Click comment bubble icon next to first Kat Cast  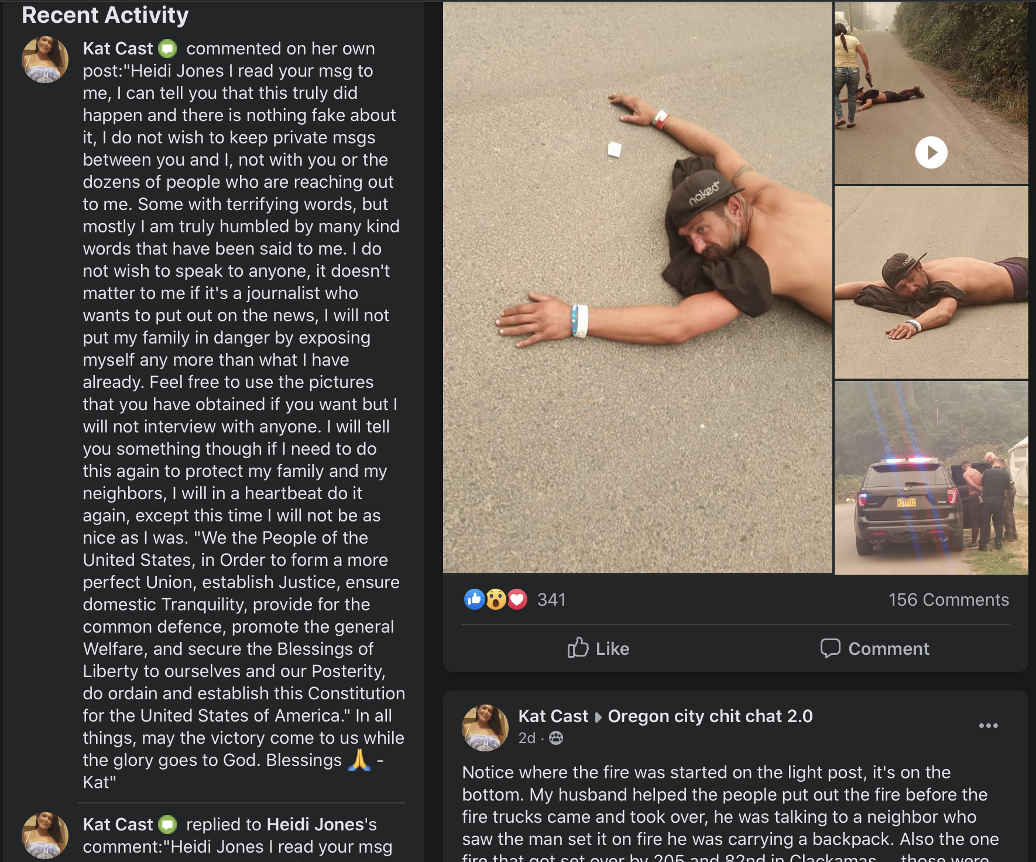pos(167,49)
